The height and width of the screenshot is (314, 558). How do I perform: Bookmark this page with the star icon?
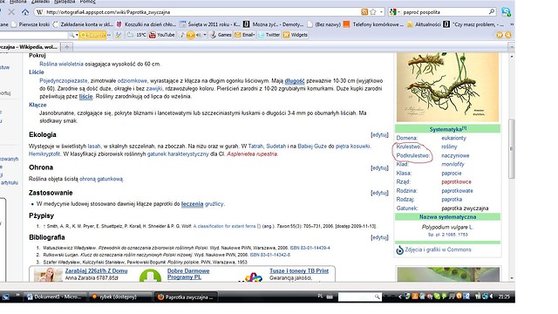(x=373, y=12)
